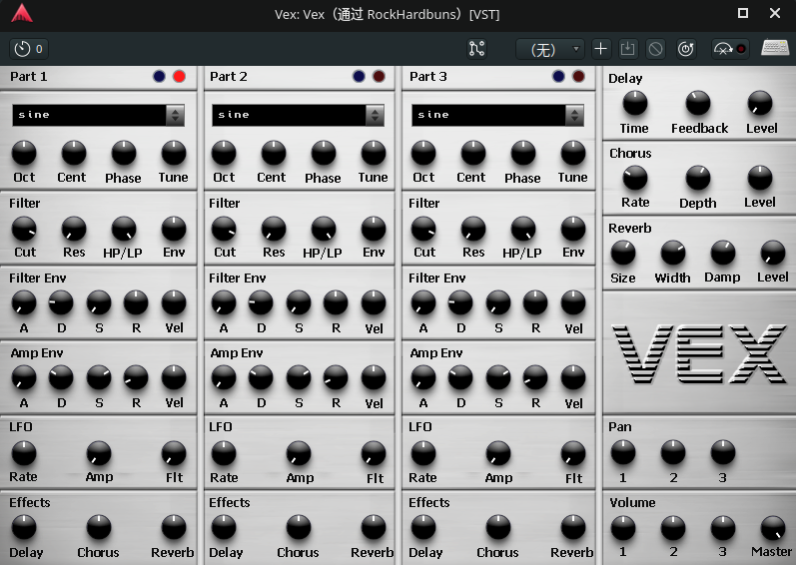Click the Chorus Depth knob

click(698, 178)
